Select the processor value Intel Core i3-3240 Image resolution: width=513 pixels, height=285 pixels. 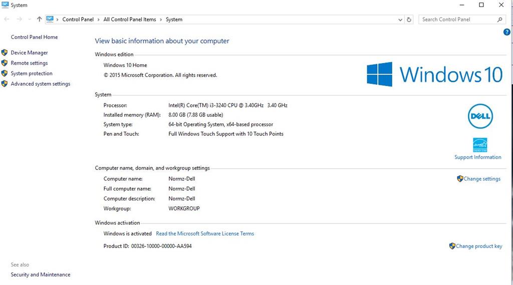pos(228,105)
